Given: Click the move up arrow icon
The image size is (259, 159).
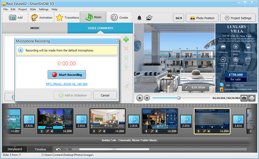Looking at the screenshot, I should pos(126,57).
